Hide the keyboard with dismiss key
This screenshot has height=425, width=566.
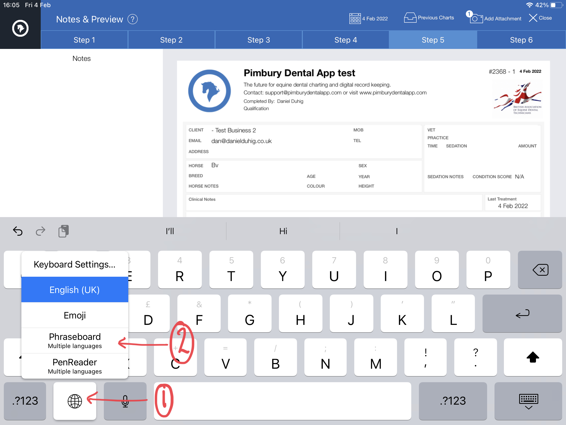(528, 401)
